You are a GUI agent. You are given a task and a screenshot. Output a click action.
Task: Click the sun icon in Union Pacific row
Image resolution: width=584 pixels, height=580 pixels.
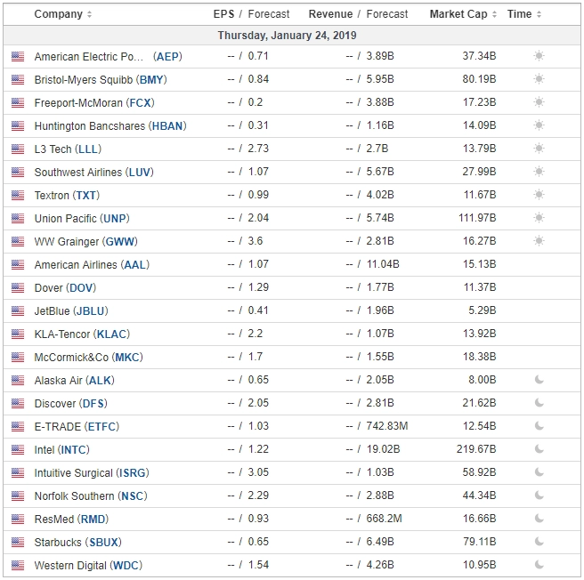[x=539, y=218]
